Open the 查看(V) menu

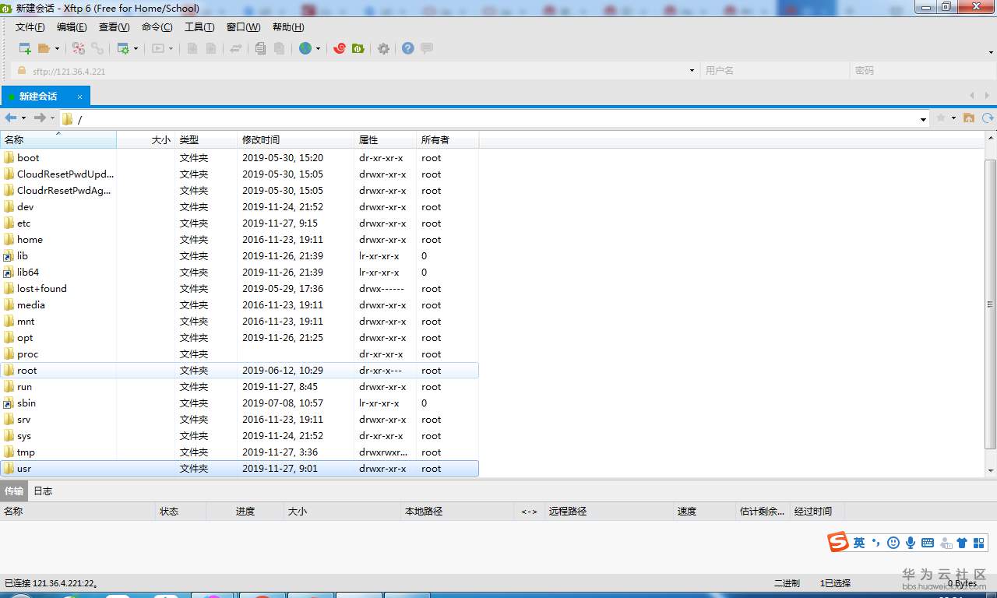pyautogui.click(x=114, y=27)
